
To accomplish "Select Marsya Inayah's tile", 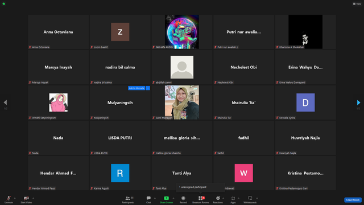I will click(x=58, y=67).
